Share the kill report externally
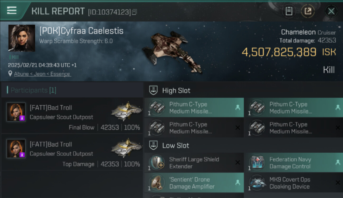The height and width of the screenshot is (198, 343). pos(308,11)
